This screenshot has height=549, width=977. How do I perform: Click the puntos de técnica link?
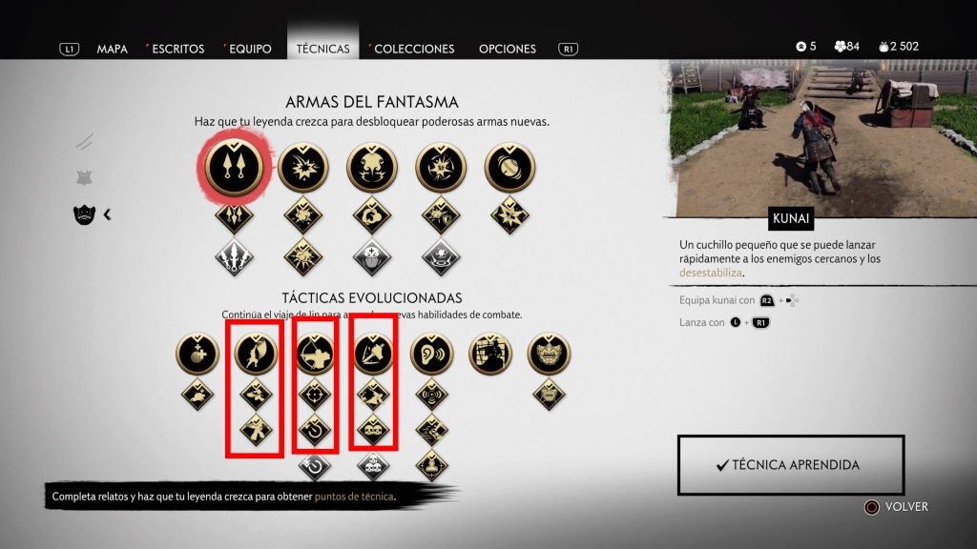(x=354, y=496)
